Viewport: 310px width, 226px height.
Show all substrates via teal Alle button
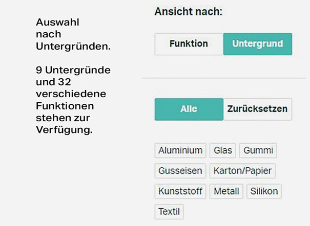point(189,109)
